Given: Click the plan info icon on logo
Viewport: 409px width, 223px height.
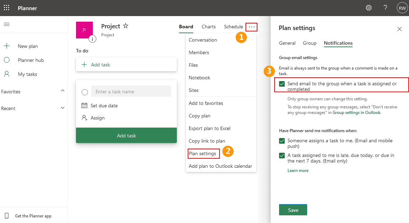Looking at the screenshot, I should point(92,39).
